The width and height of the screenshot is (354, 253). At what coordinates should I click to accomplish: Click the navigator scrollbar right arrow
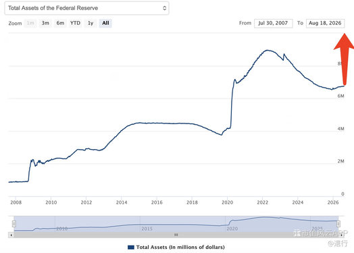pyautogui.click(x=342, y=235)
